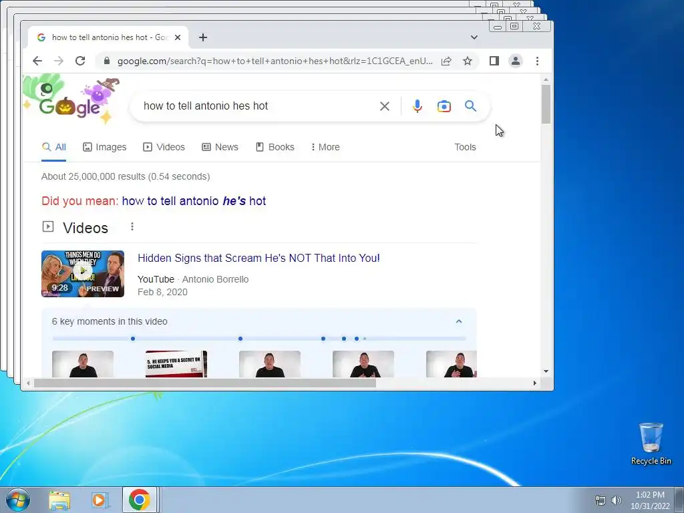The width and height of the screenshot is (684, 513).
Task: Click the scroll down arrow
Action: click(x=546, y=371)
